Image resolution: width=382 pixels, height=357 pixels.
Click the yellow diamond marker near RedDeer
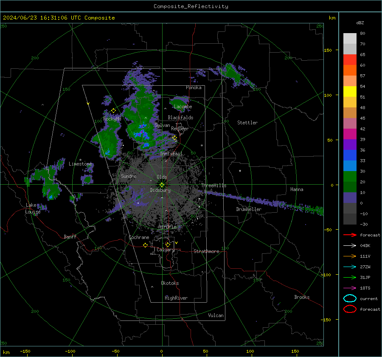click(x=174, y=138)
